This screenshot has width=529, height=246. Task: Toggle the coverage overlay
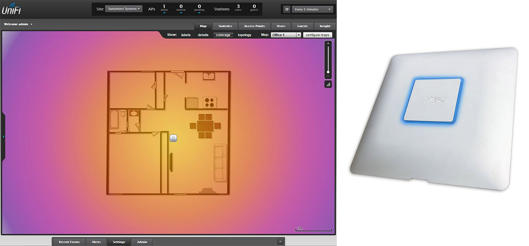(223, 35)
